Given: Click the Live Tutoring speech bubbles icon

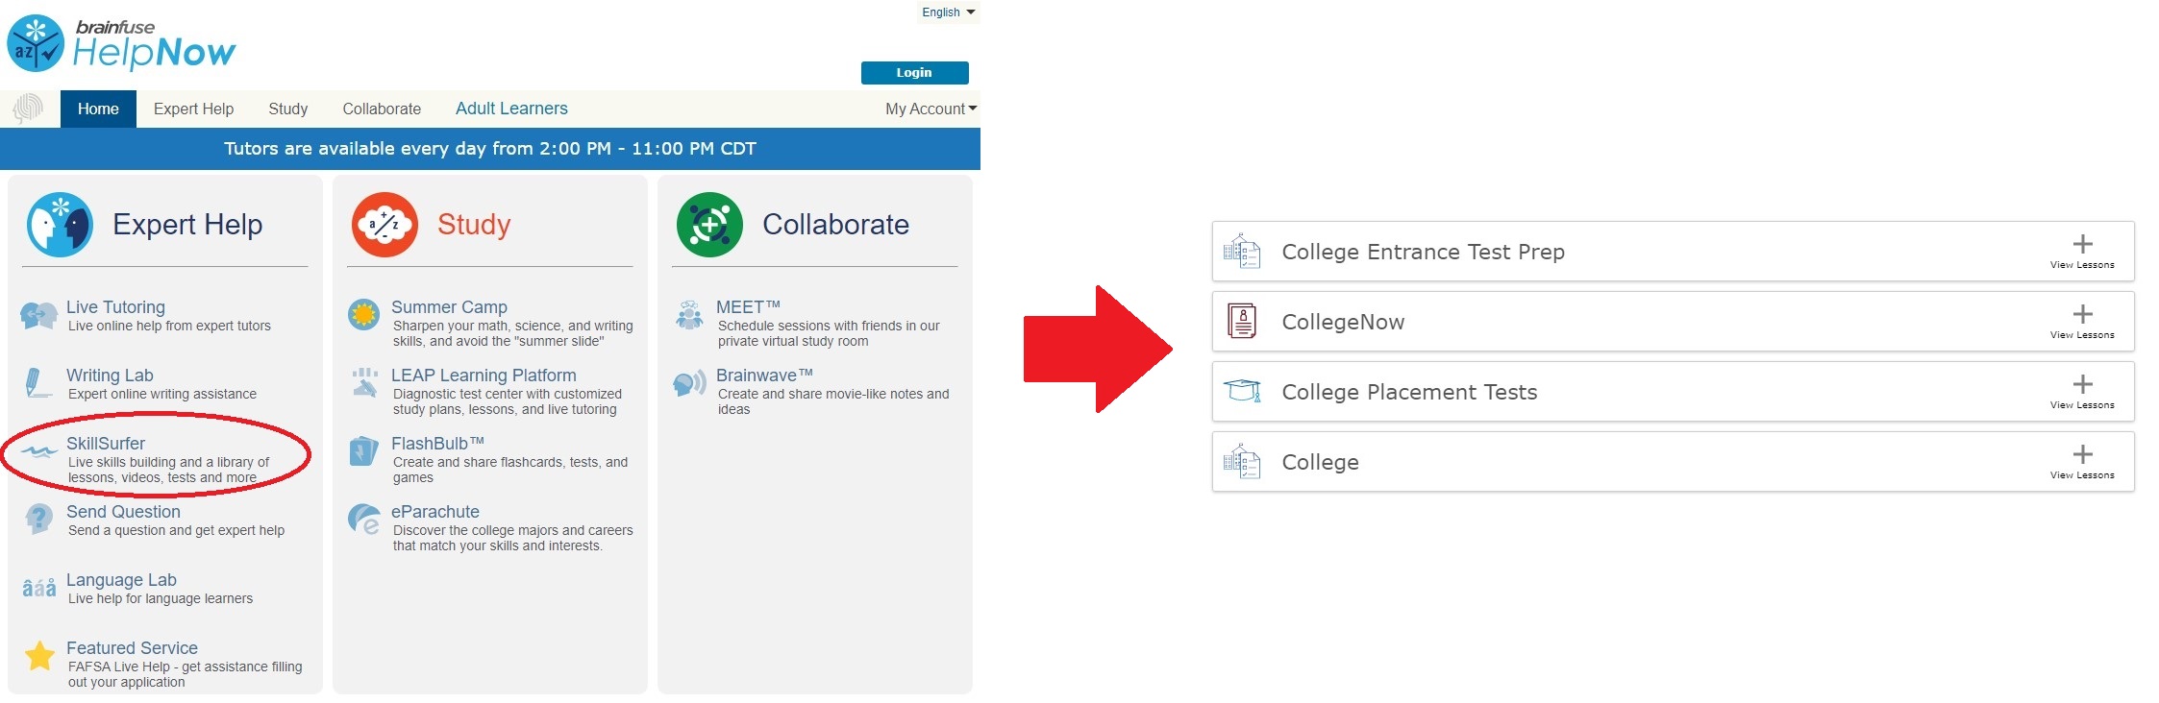Looking at the screenshot, I should [39, 315].
